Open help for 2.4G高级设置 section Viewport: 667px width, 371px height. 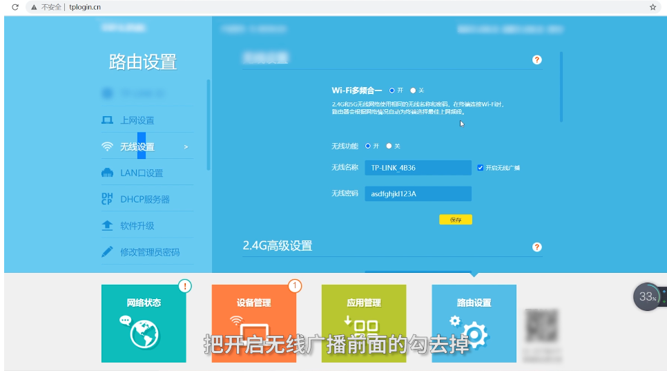coord(537,247)
